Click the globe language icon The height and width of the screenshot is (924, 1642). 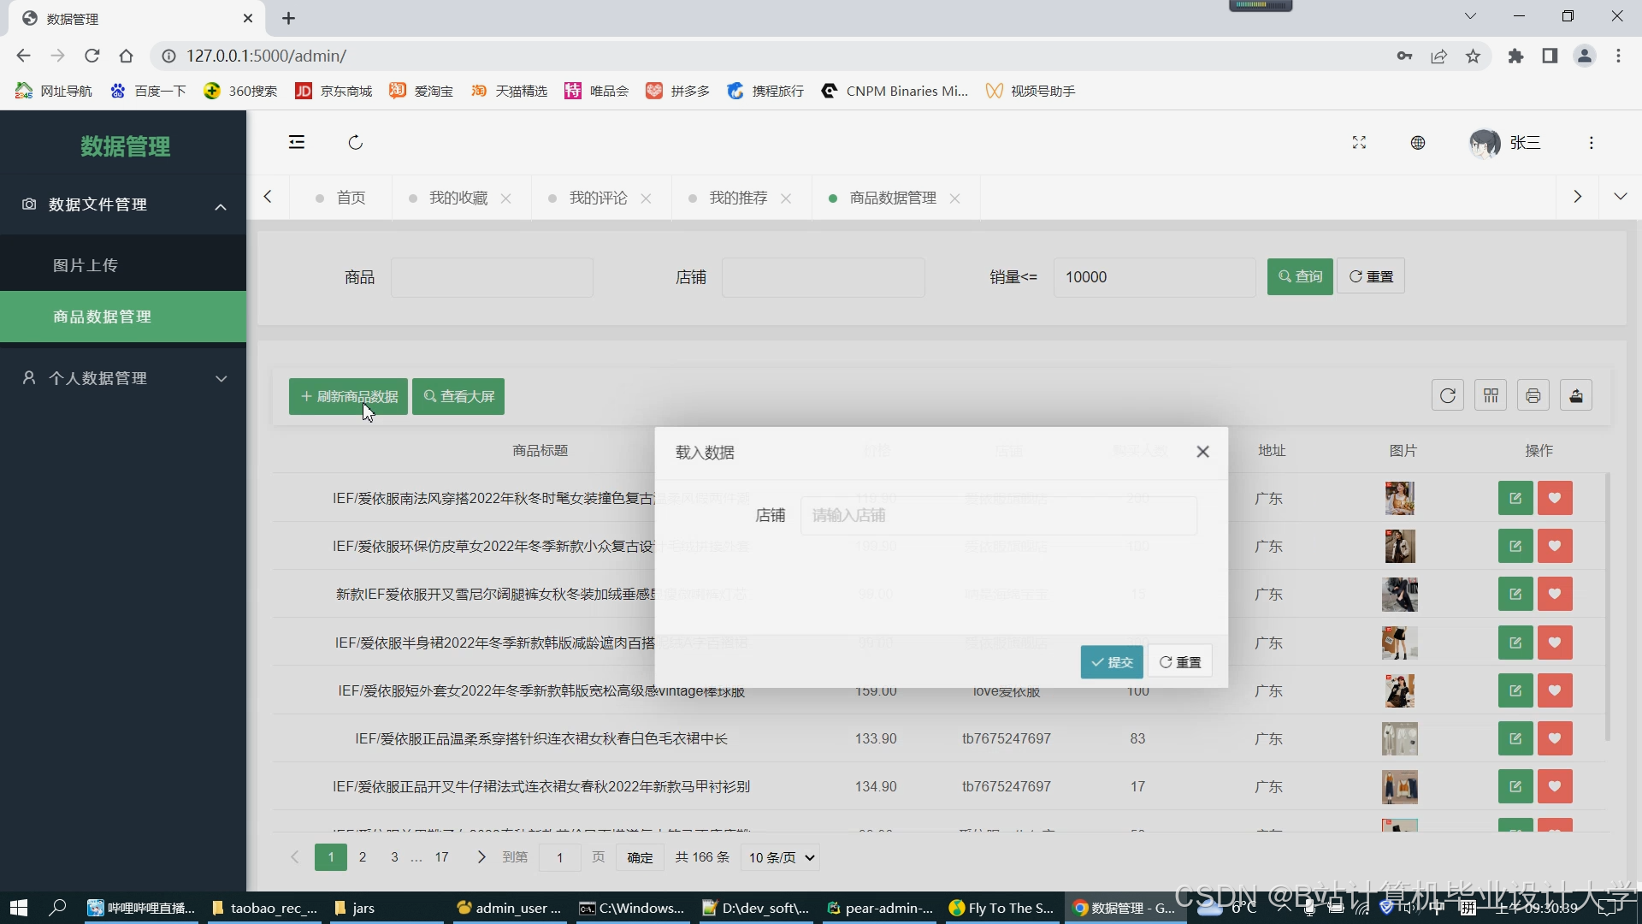point(1418,143)
